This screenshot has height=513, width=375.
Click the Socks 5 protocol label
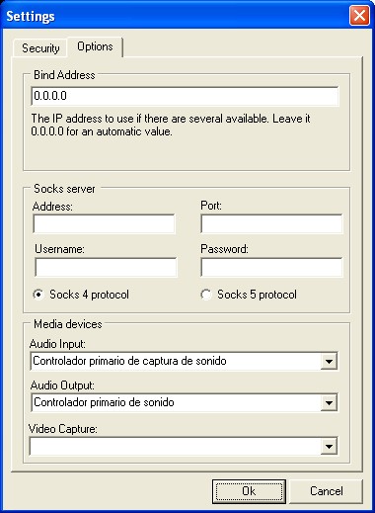(x=257, y=295)
